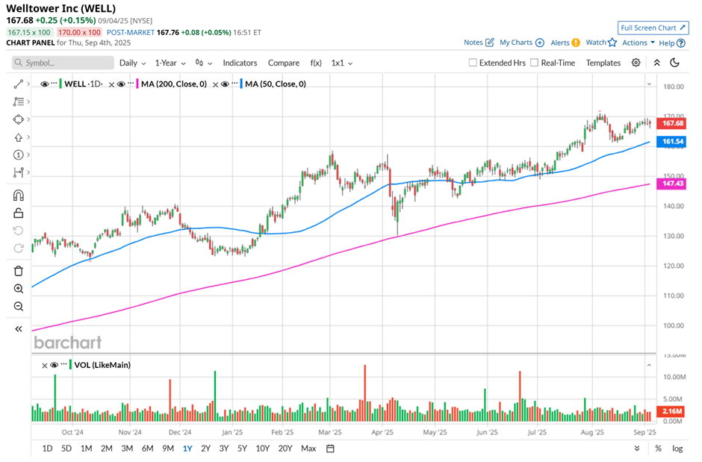The height and width of the screenshot is (462, 702).
Task: Open the chart type candlestick menu
Action: [203, 63]
